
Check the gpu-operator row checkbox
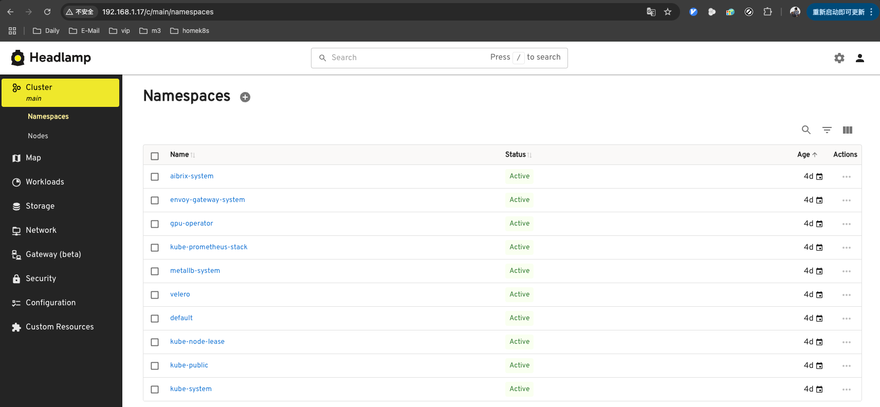155,224
